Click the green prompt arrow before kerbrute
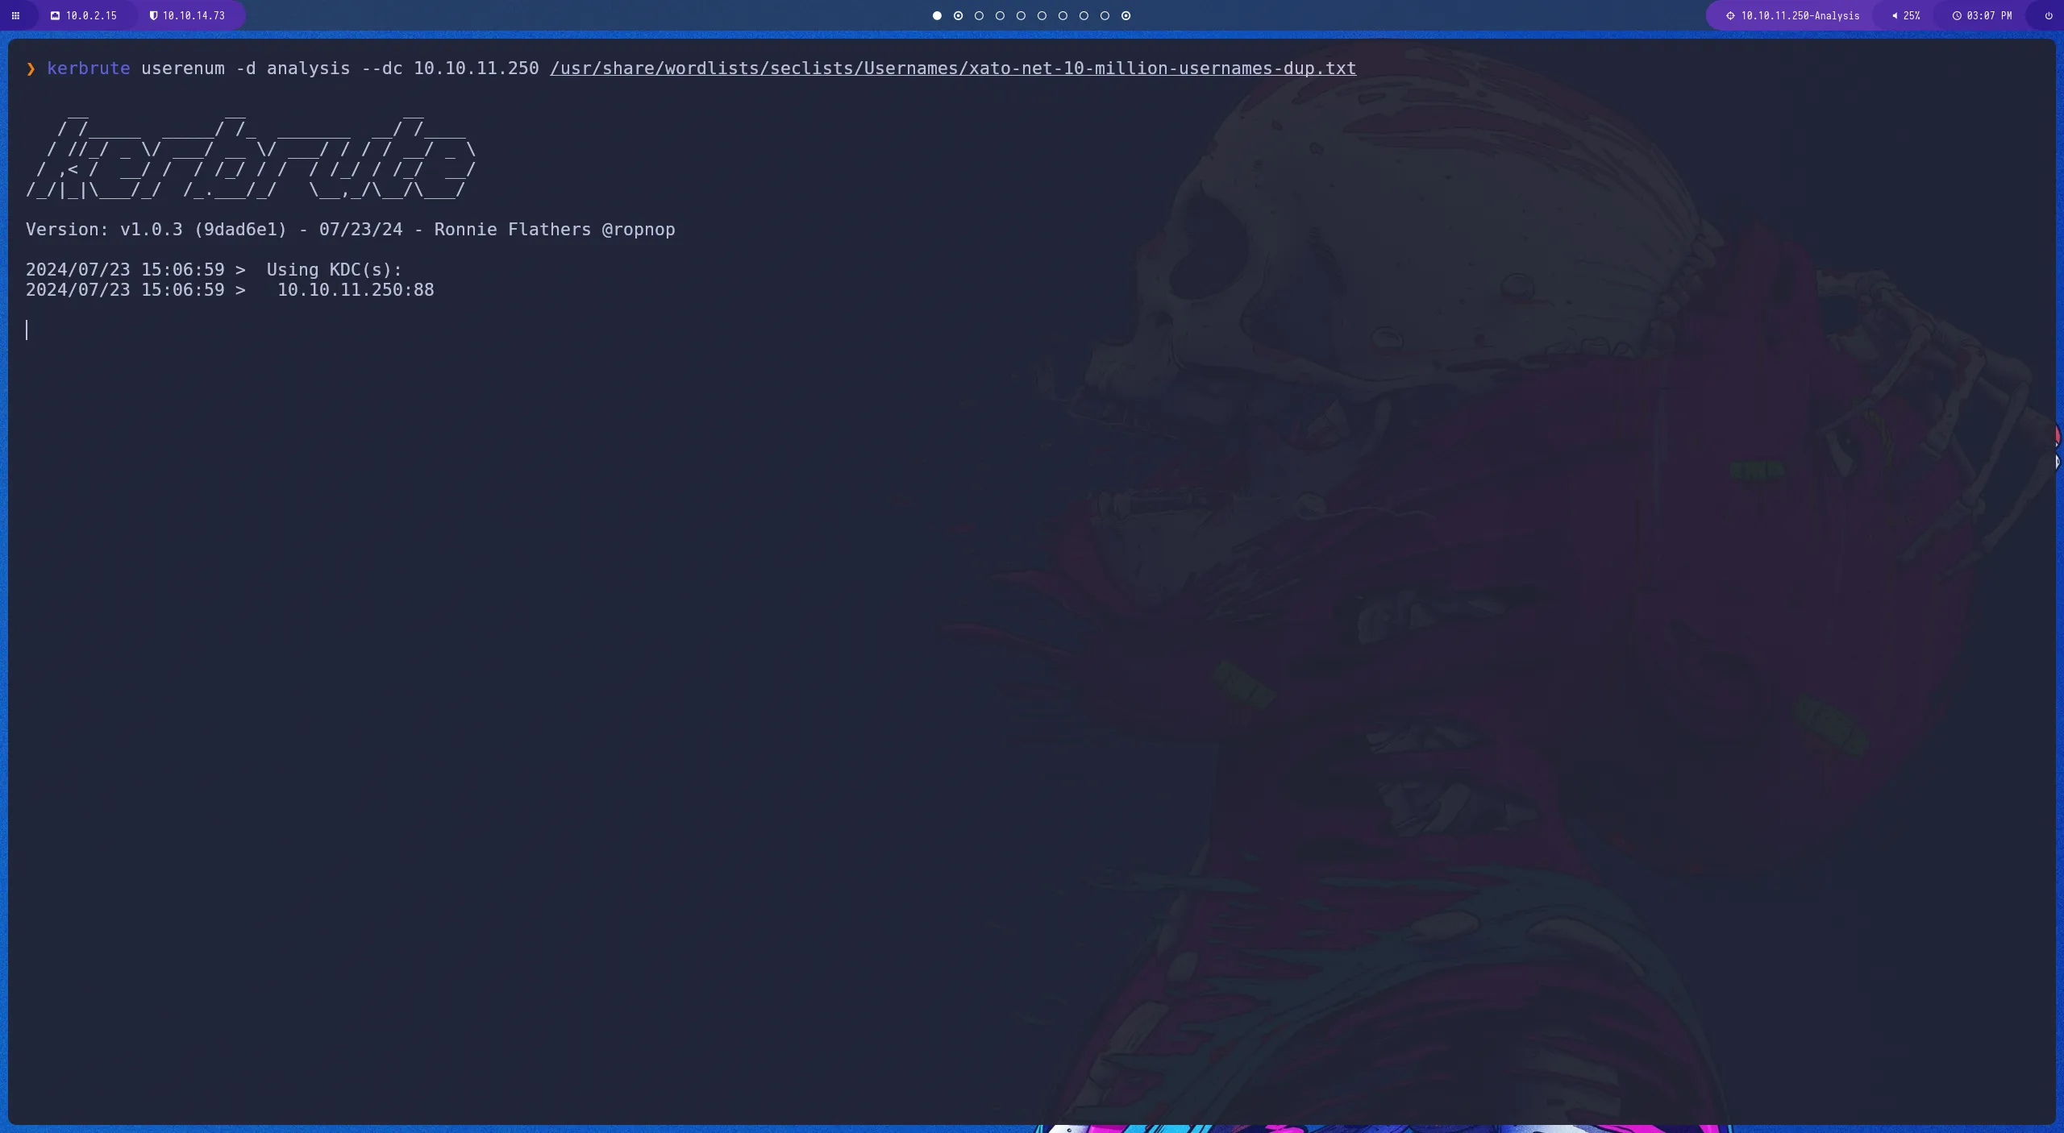 [31, 68]
